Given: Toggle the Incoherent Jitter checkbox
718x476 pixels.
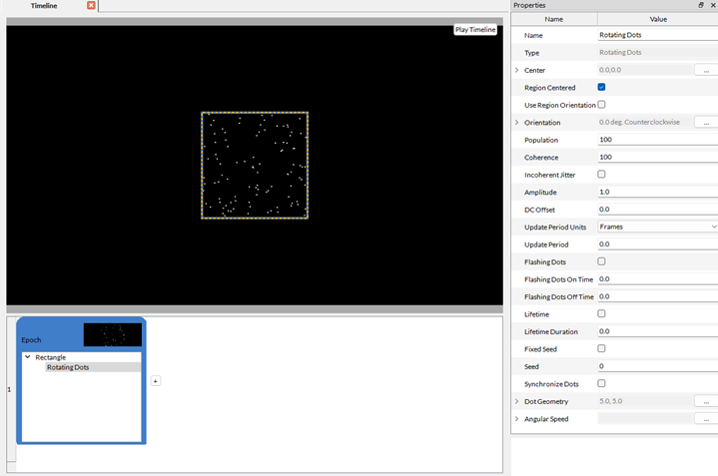Looking at the screenshot, I should [x=601, y=175].
